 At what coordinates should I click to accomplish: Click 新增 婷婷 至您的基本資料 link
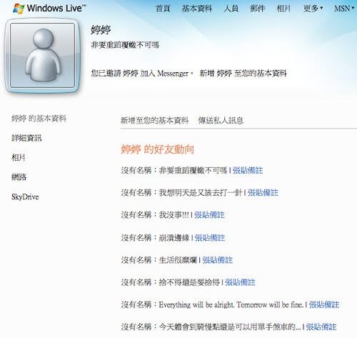coord(243,73)
